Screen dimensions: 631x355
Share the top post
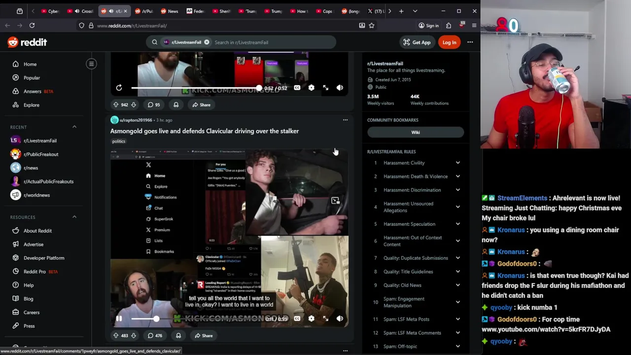coord(201,105)
